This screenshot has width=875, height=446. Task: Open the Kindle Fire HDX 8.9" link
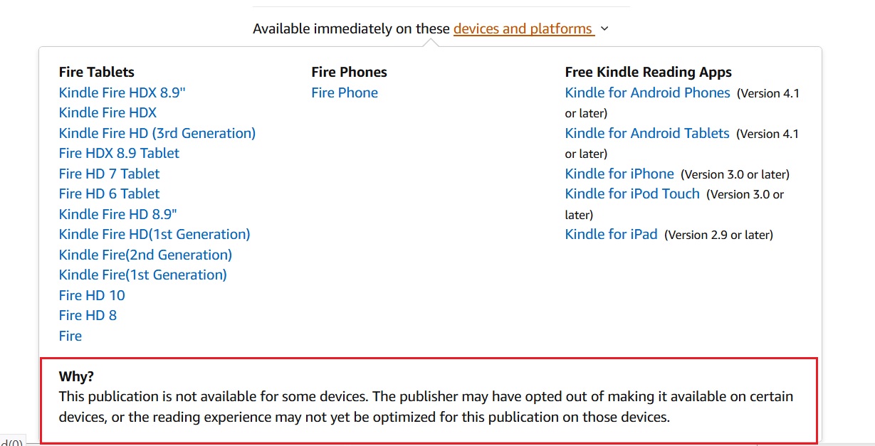[122, 92]
